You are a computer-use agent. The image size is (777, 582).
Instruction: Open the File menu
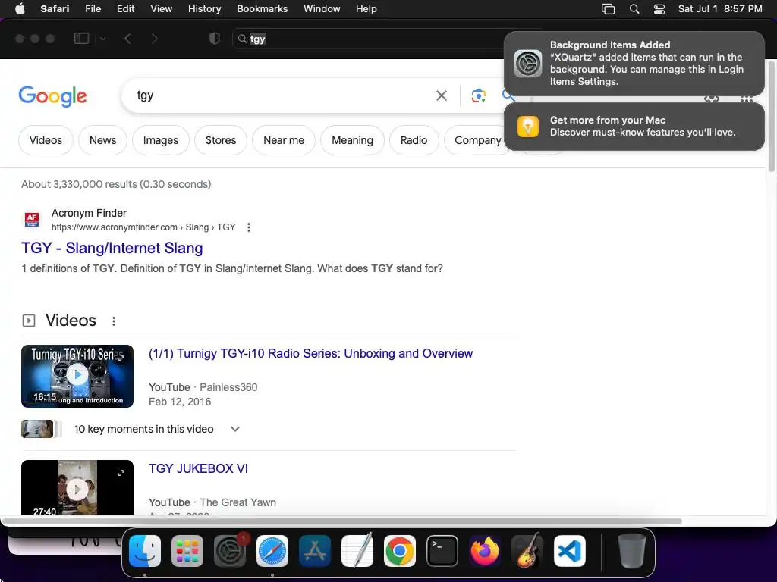[93, 9]
